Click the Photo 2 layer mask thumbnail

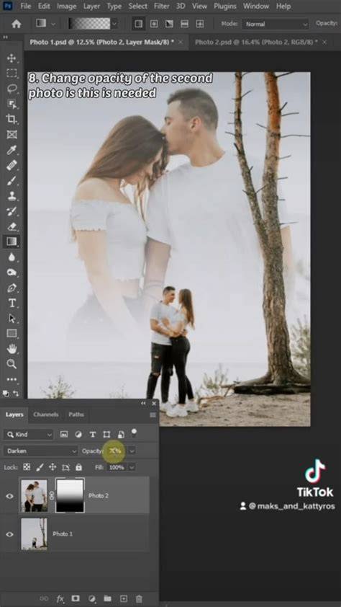coord(70,495)
